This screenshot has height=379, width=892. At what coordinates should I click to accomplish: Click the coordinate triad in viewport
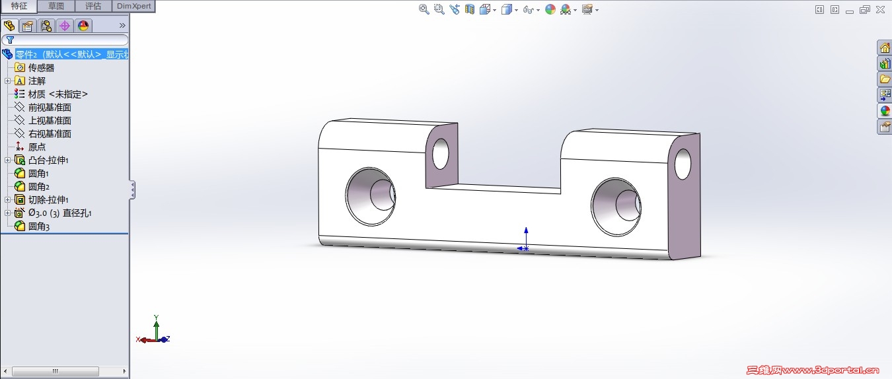point(154,330)
